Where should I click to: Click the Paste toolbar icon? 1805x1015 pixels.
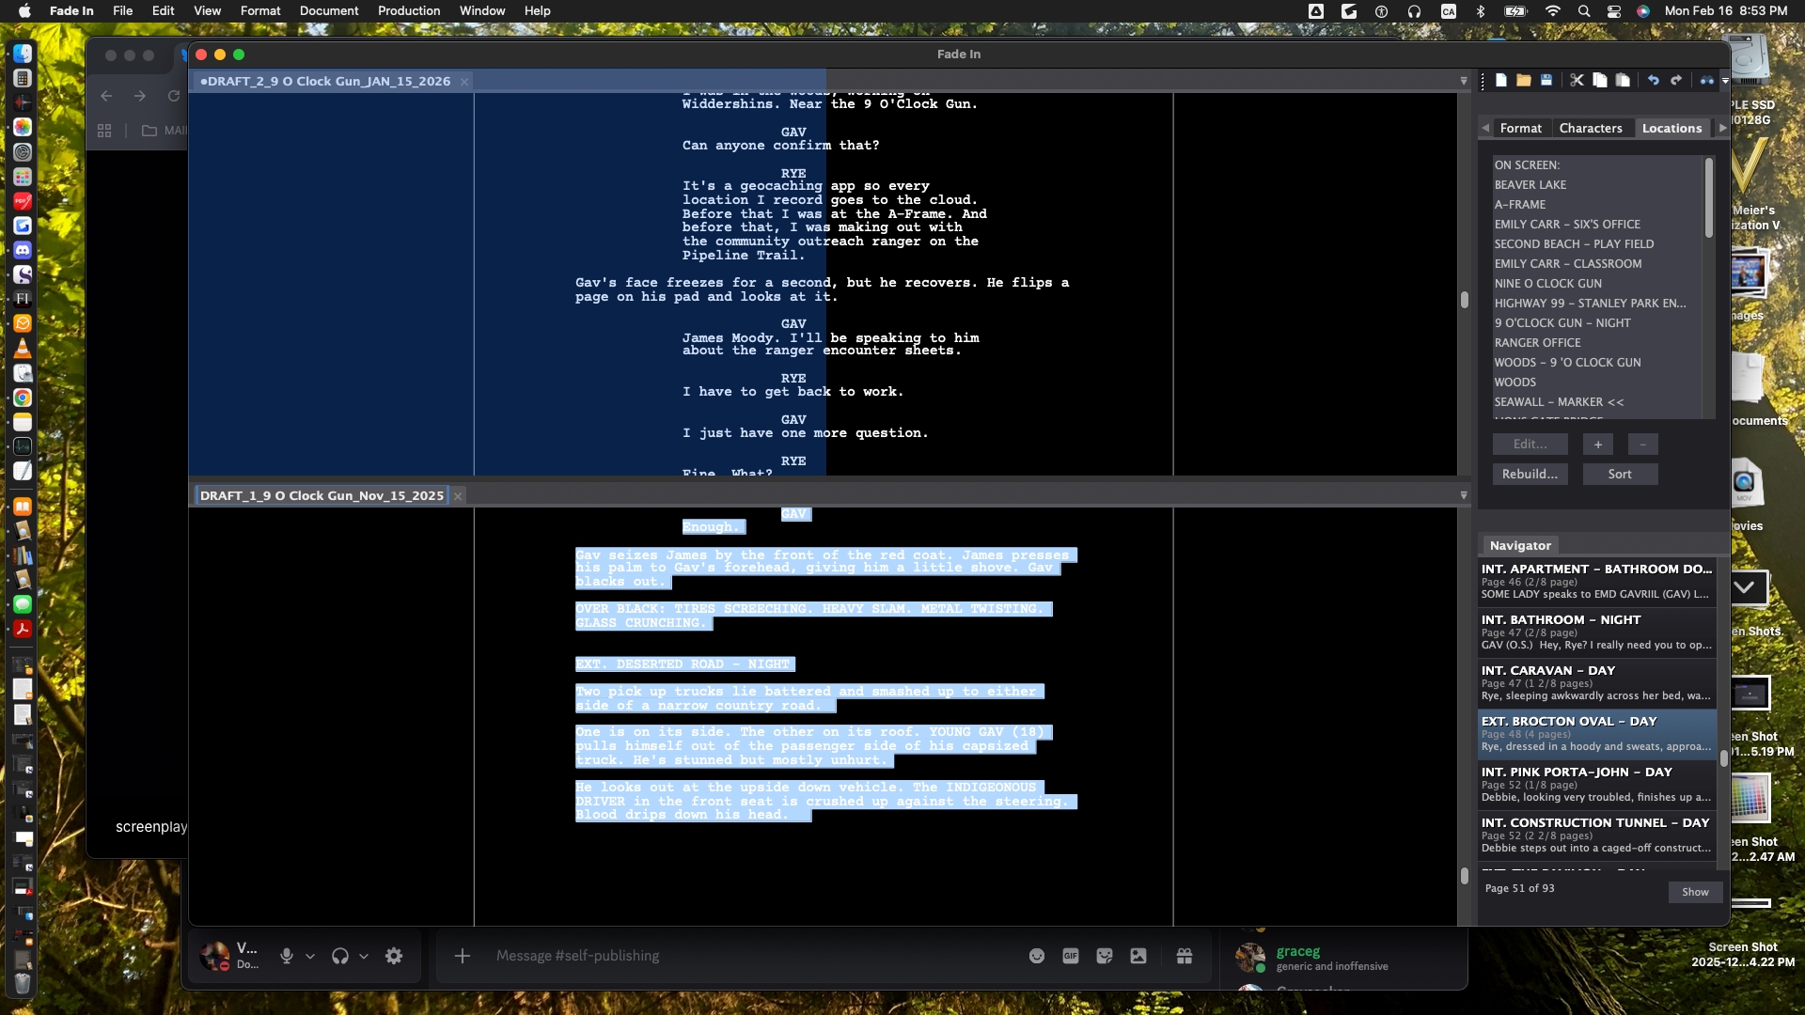(x=1623, y=81)
